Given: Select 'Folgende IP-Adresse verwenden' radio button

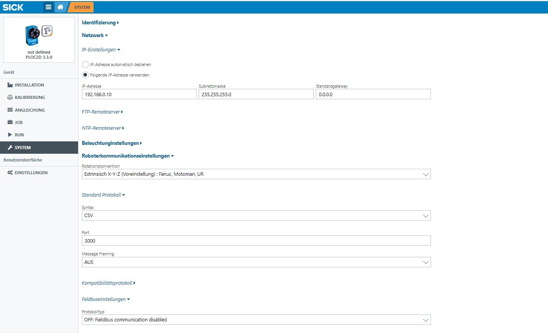Looking at the screenshot, I should pyautogui.click(x=85, y=75).
